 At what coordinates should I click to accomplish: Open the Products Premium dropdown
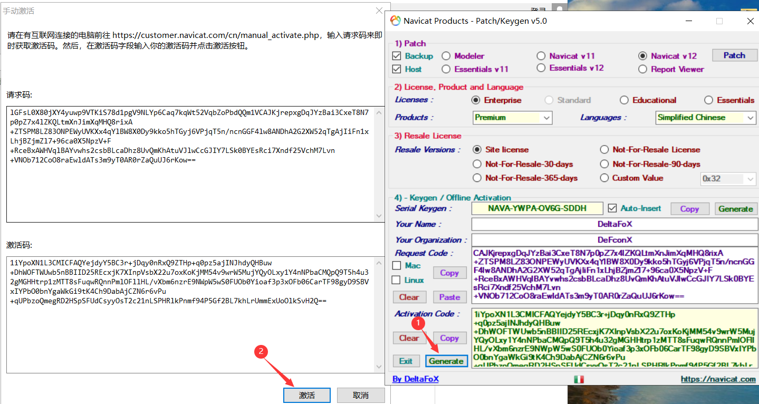(x=513, y=118)
